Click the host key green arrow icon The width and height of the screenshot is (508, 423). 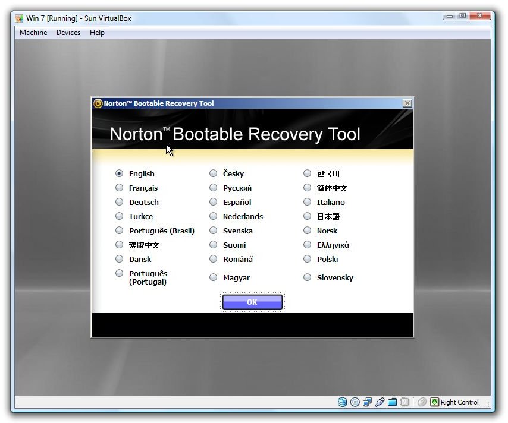[434, 402]
